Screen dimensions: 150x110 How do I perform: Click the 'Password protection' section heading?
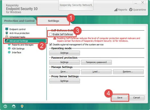coord(64,58)
